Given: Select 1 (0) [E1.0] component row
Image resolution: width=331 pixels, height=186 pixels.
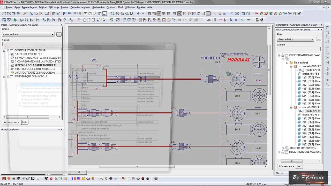Looking at the screenshot, I should [x=312, y=118].
